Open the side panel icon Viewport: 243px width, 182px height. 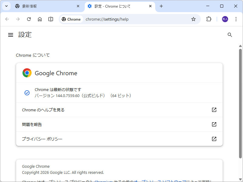pos(50,19)
